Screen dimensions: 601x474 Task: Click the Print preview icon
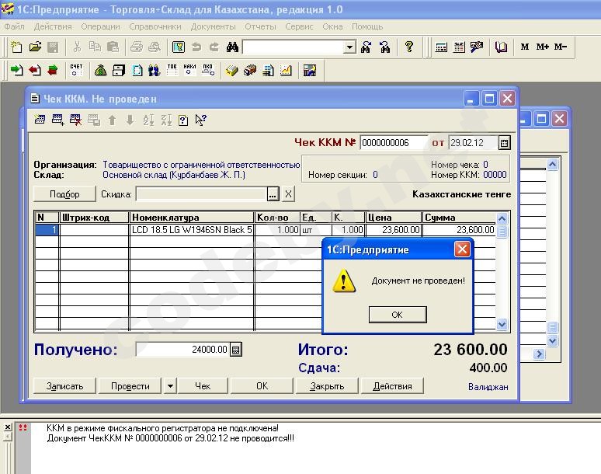pyautogui.click(x=155, y=47)
